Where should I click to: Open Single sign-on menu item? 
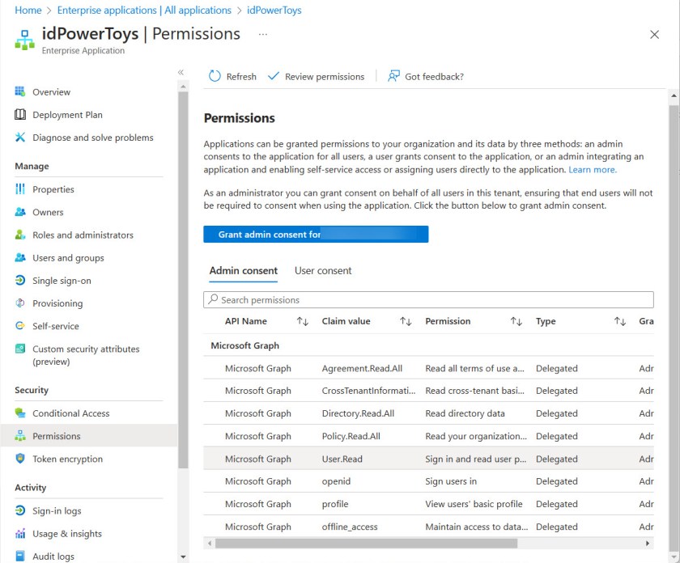[62, 281]
